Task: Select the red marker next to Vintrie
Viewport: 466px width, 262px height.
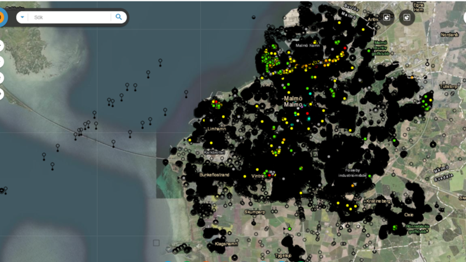Action: click(270, 176)
